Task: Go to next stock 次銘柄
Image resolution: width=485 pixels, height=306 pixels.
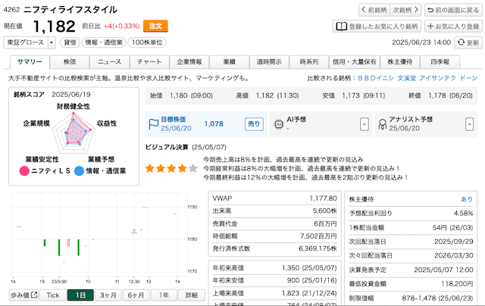Action: pyautogui.click(x=405, y=10)
